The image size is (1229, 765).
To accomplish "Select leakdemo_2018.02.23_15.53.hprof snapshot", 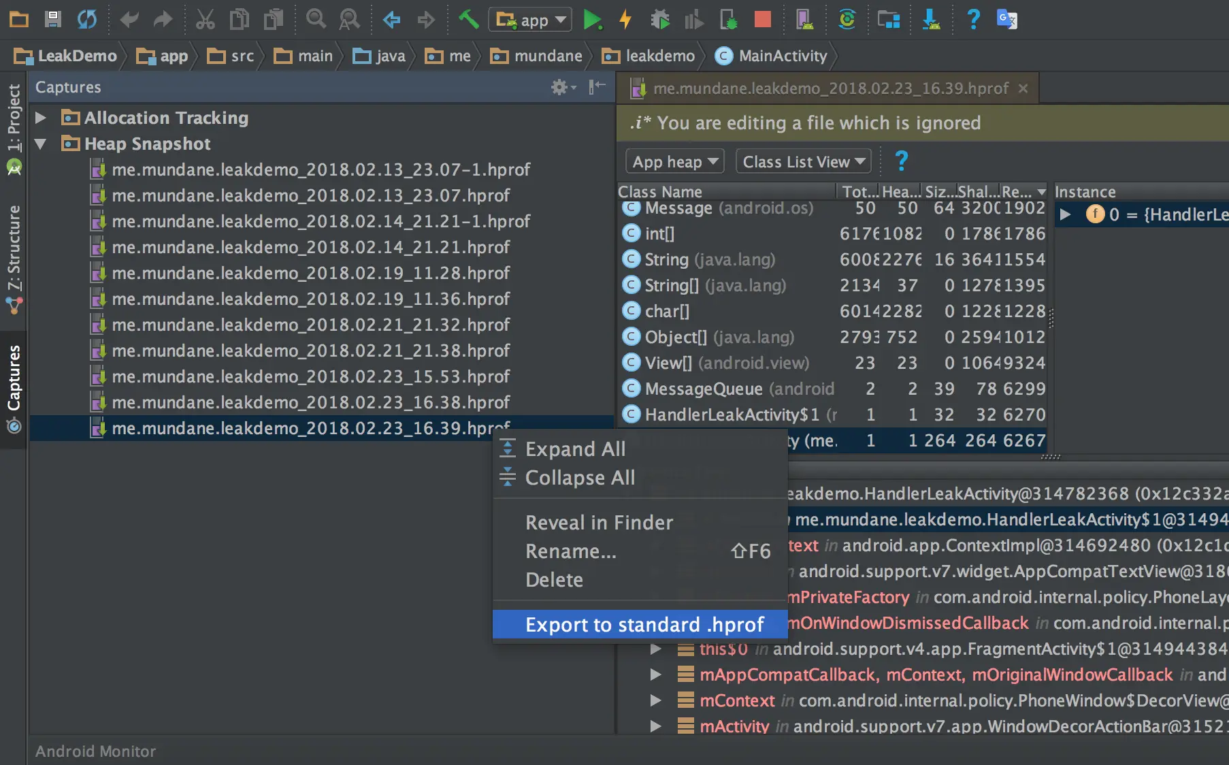I will 321,376.
